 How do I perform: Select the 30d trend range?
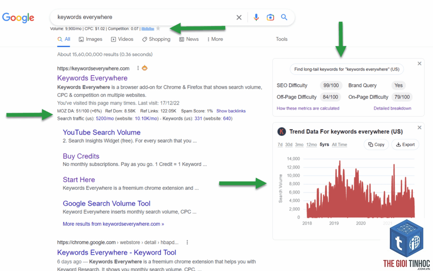click(289, 145)
